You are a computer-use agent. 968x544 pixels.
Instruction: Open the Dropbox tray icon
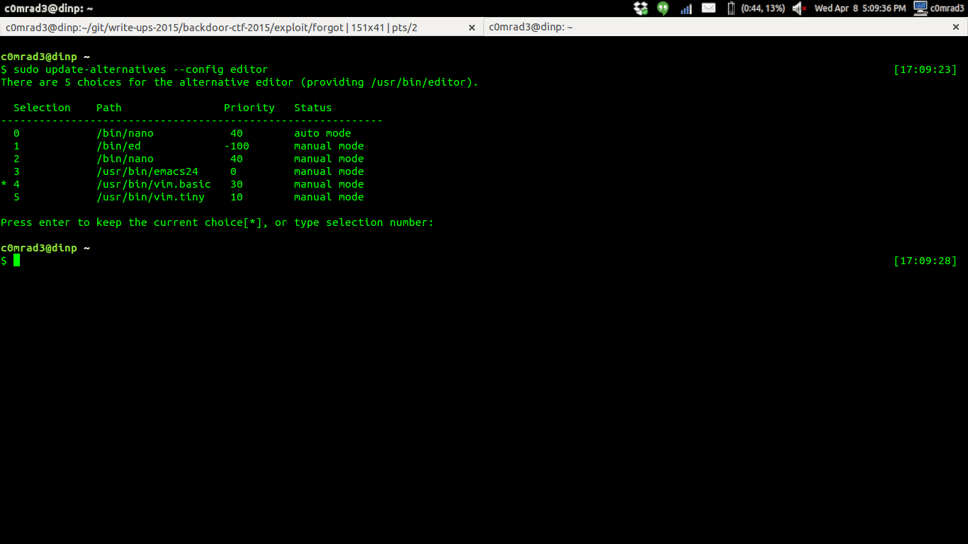pos(641,8)
